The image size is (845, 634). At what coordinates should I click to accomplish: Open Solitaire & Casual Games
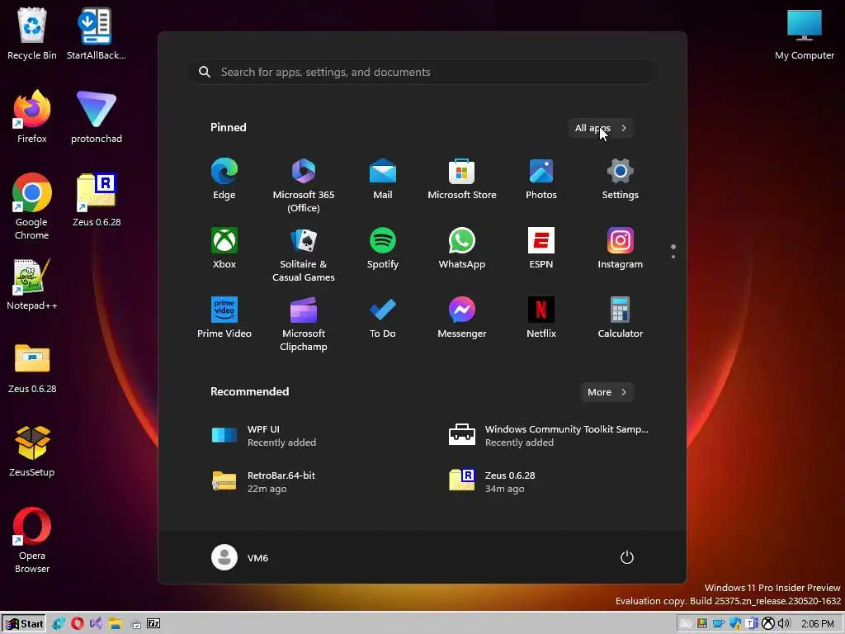[x=304, y=254]
